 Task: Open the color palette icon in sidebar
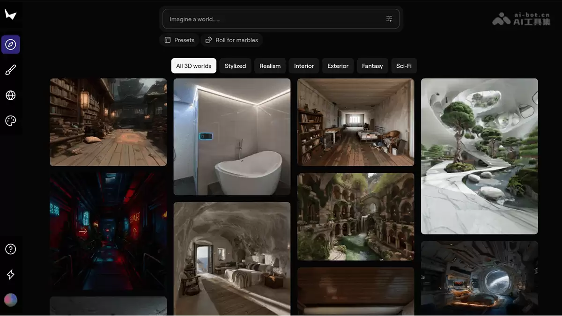pyautogui.click(x=10, y=121)
